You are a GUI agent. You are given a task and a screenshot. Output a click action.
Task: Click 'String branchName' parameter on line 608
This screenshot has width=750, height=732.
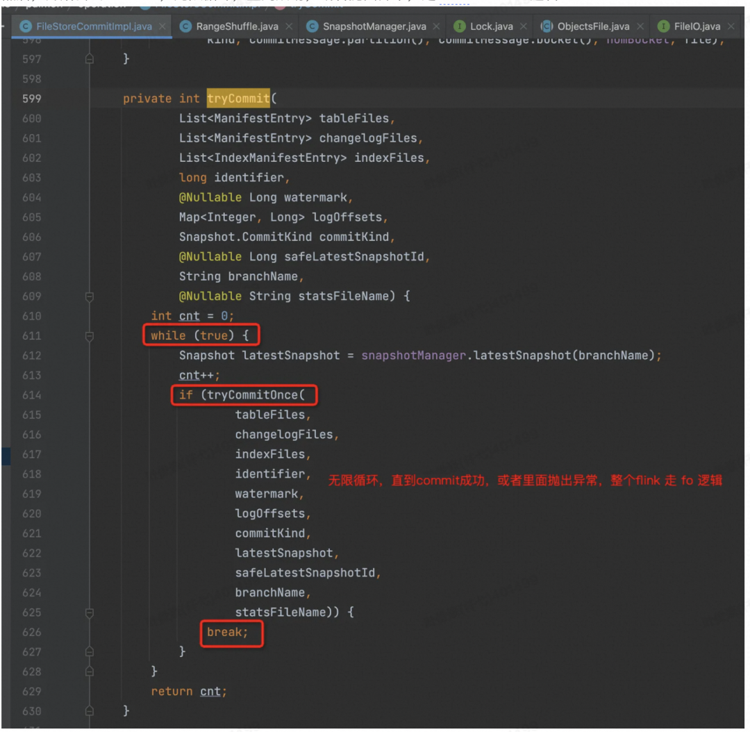point(238,276)
